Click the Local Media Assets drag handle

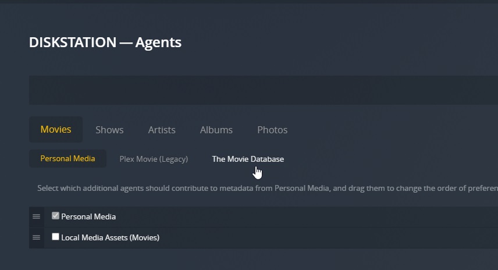click(36, 237)
